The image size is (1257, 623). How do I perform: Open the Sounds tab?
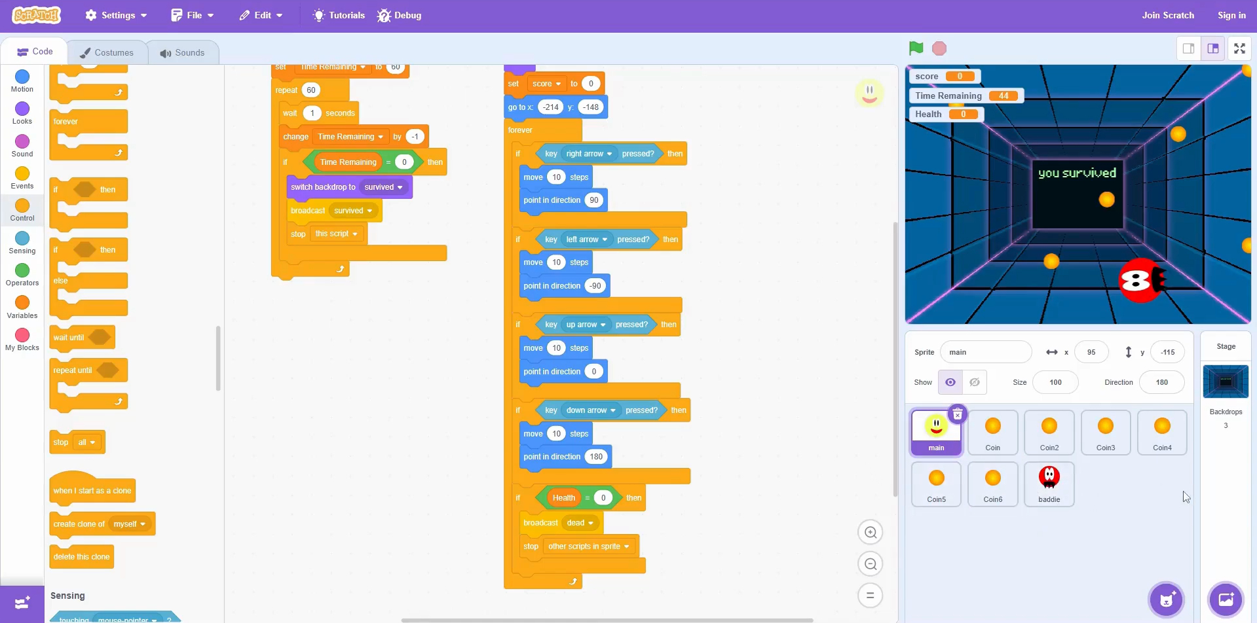[x=182, y=52]
